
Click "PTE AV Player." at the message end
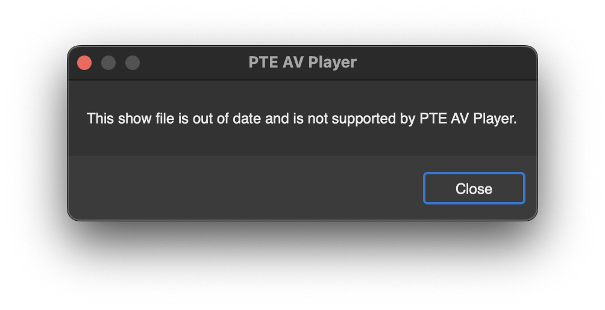[x=468, y=119]
